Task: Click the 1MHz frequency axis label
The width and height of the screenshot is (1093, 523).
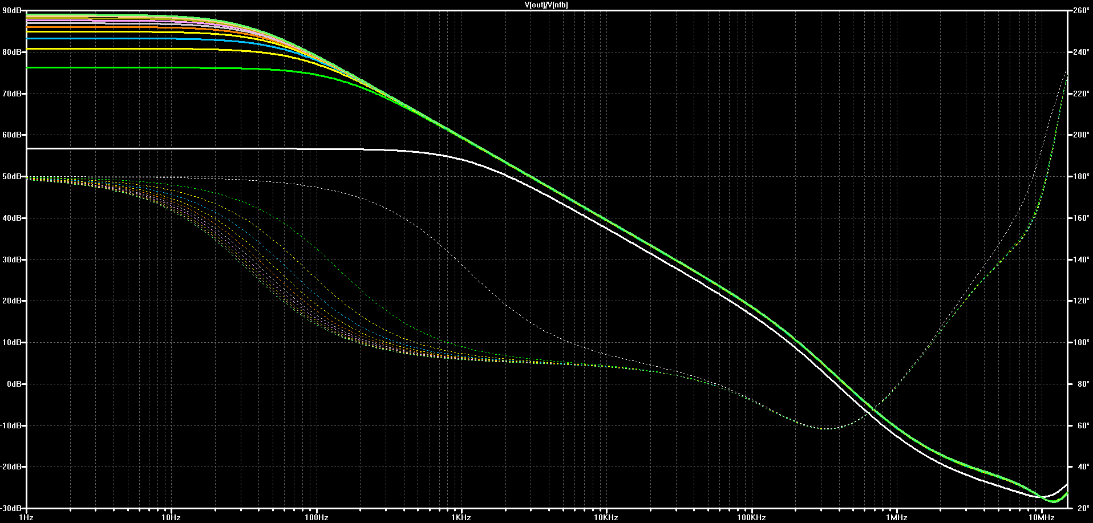Action: tap(897, 518)
